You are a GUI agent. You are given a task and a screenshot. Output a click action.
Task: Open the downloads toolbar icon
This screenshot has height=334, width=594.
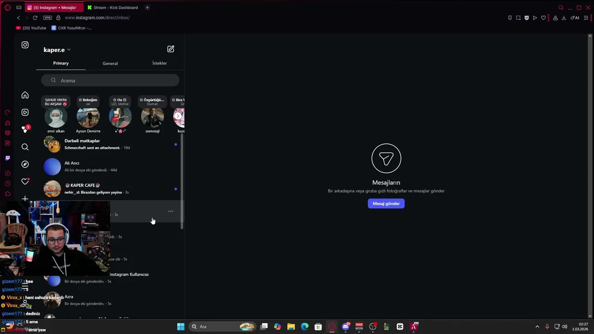click(564, 18)
